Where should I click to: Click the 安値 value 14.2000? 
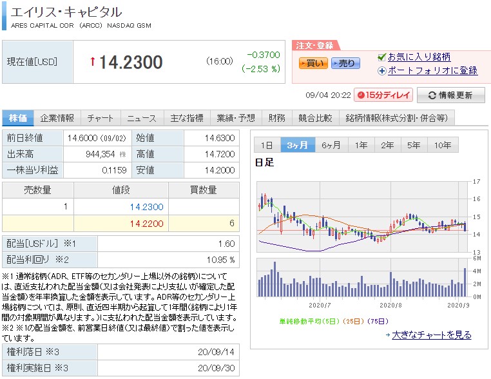[x=220, y=170]
